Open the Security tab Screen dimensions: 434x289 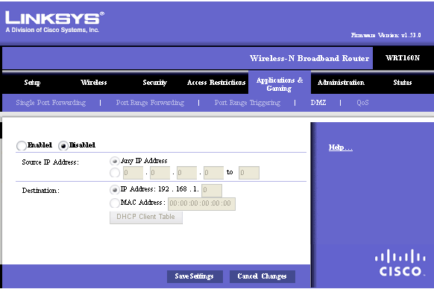(x=154, y=83)
